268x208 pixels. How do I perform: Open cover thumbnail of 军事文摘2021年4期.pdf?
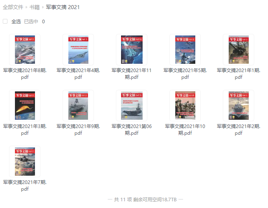pos(78,50)
